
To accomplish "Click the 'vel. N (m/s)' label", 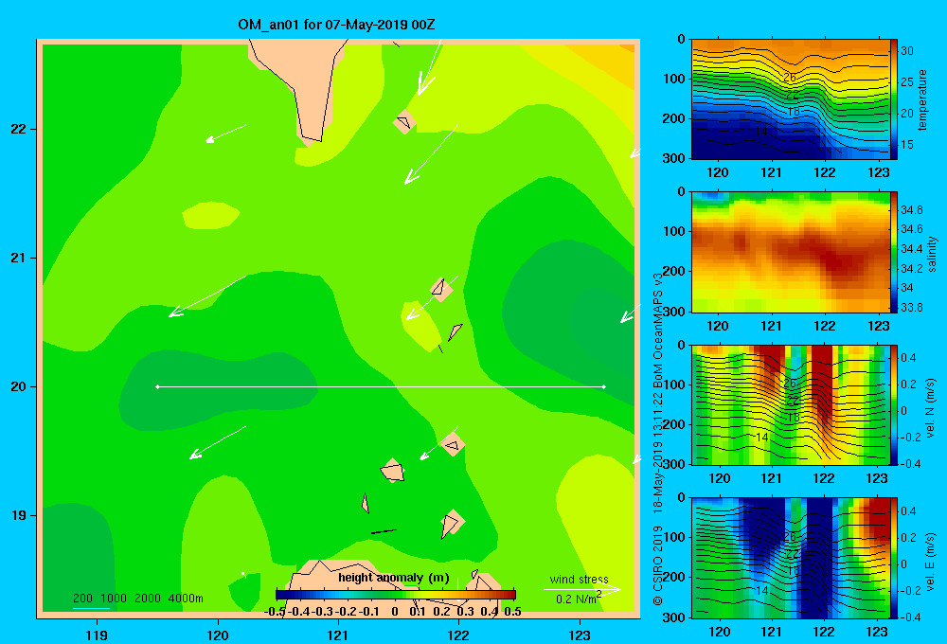I will [930, 408].
